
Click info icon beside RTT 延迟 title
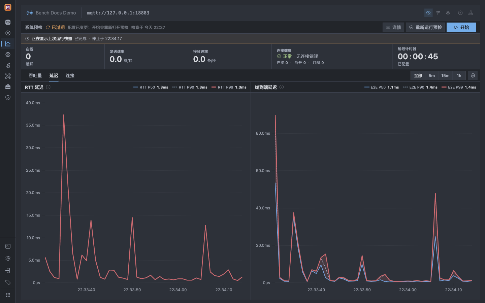pyautogui.click(x=48, y=87)
